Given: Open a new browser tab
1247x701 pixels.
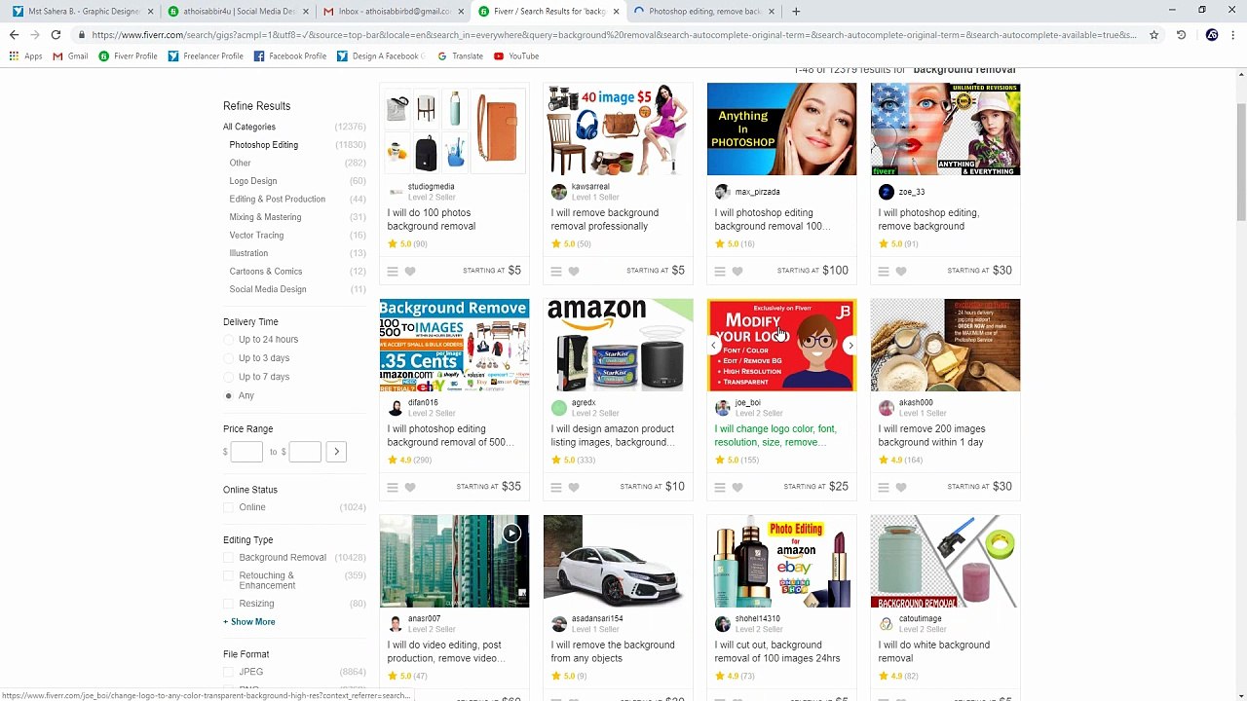Looking at the screenshot, I should (x=796, y=12).
